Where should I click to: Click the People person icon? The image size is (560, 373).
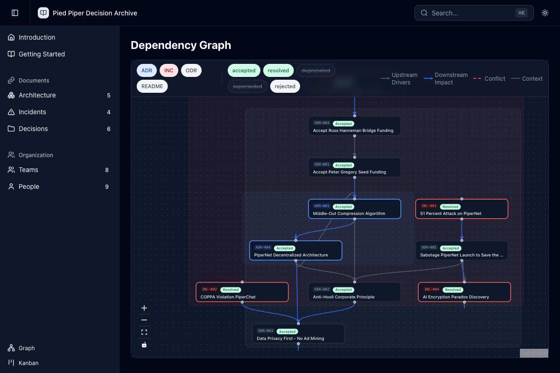(11, 186)
